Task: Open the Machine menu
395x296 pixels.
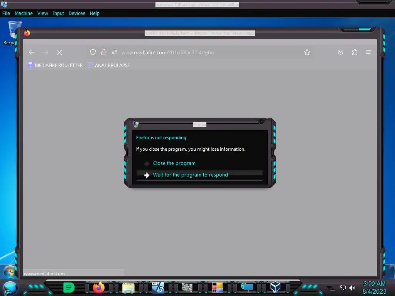Action: click(x=24, y=13)
